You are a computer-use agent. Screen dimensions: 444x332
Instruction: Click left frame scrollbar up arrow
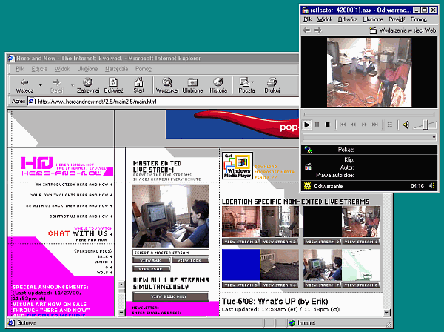(x=121, y=284)
